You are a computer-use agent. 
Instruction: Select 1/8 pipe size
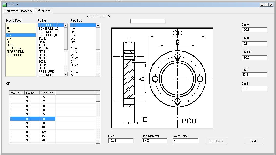coord(83,25)
